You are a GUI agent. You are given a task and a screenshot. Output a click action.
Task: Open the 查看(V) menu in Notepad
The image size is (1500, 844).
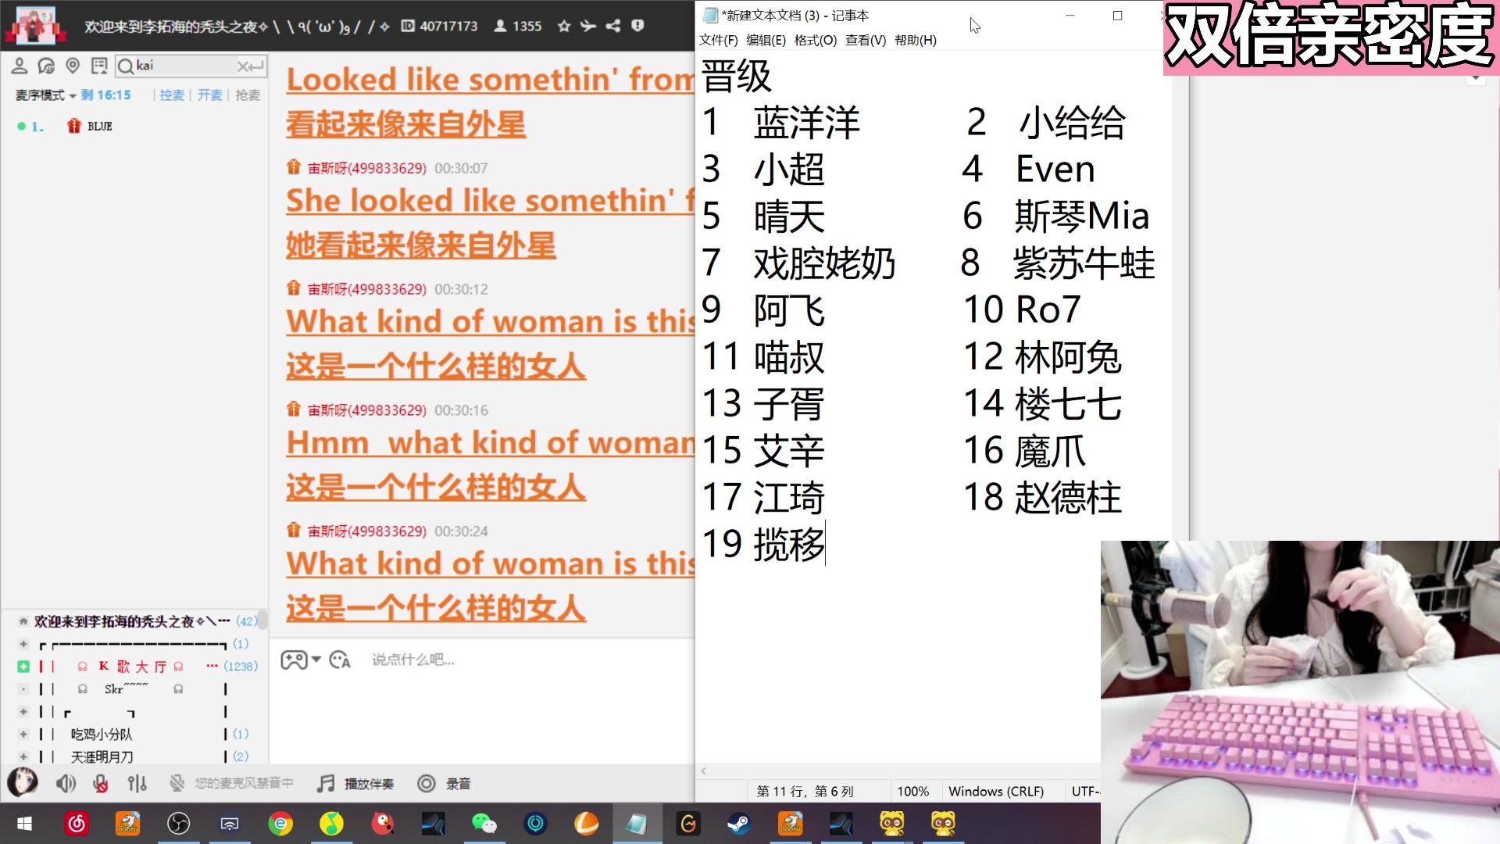click(x=863, y=40)
